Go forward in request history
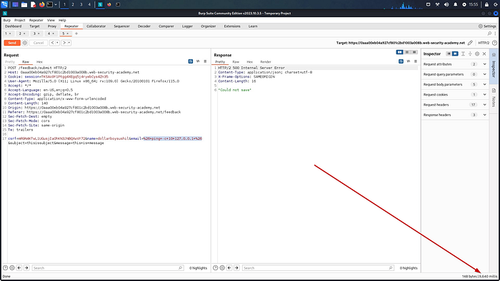This screenshot has height=281, width=500. [x=64, y=43]
